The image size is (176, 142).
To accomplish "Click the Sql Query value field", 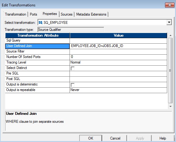I will (x=118, y=41).
